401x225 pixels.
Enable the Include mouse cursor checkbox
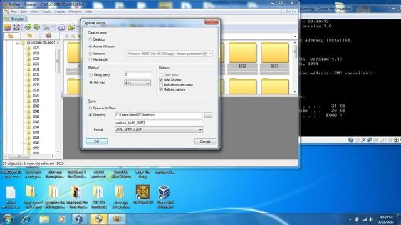(160, 84)
